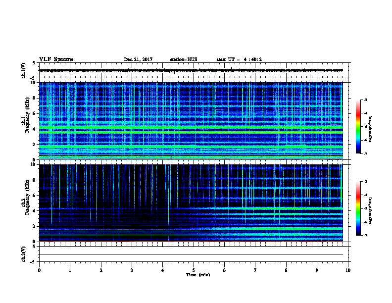Click the "-7" tick on ch.1 color bar
The image size is (392, 303).
(x=365, y=153)
